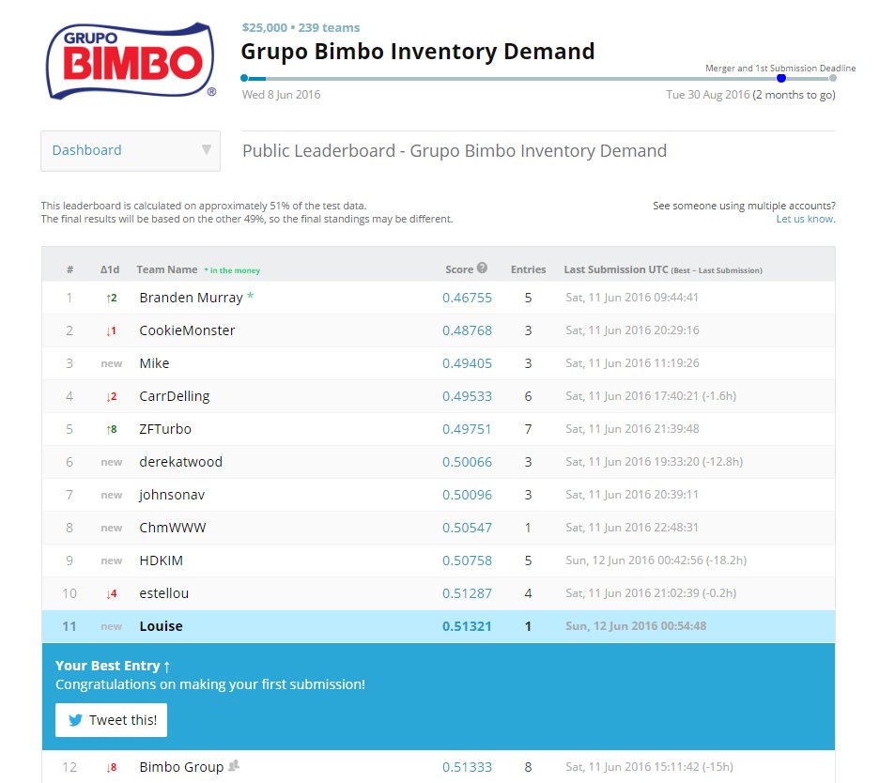Click the Public Leaderboard heading
The width and height of the screenshot is (895, 783).
[455, 150]
